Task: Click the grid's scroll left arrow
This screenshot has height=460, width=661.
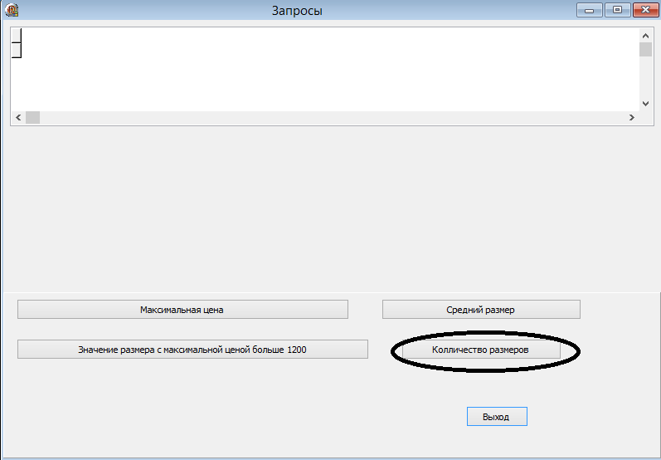Action: pos(18,117)
